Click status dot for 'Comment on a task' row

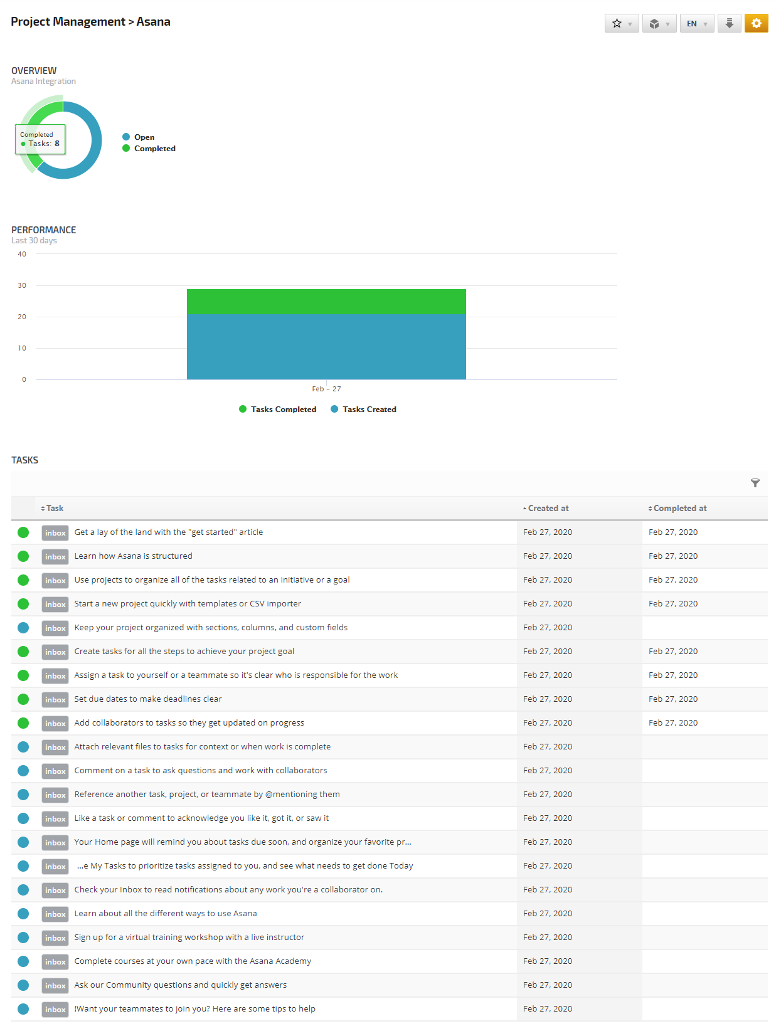[x=23, y=771]
